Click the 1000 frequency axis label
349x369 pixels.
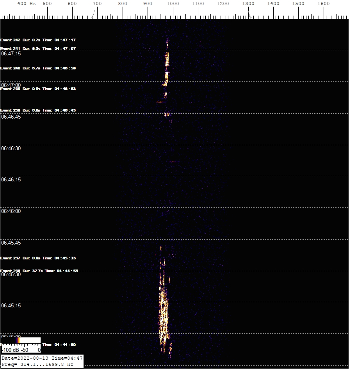[x=173, y=4]
